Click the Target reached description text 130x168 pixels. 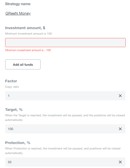coord(65,117)
